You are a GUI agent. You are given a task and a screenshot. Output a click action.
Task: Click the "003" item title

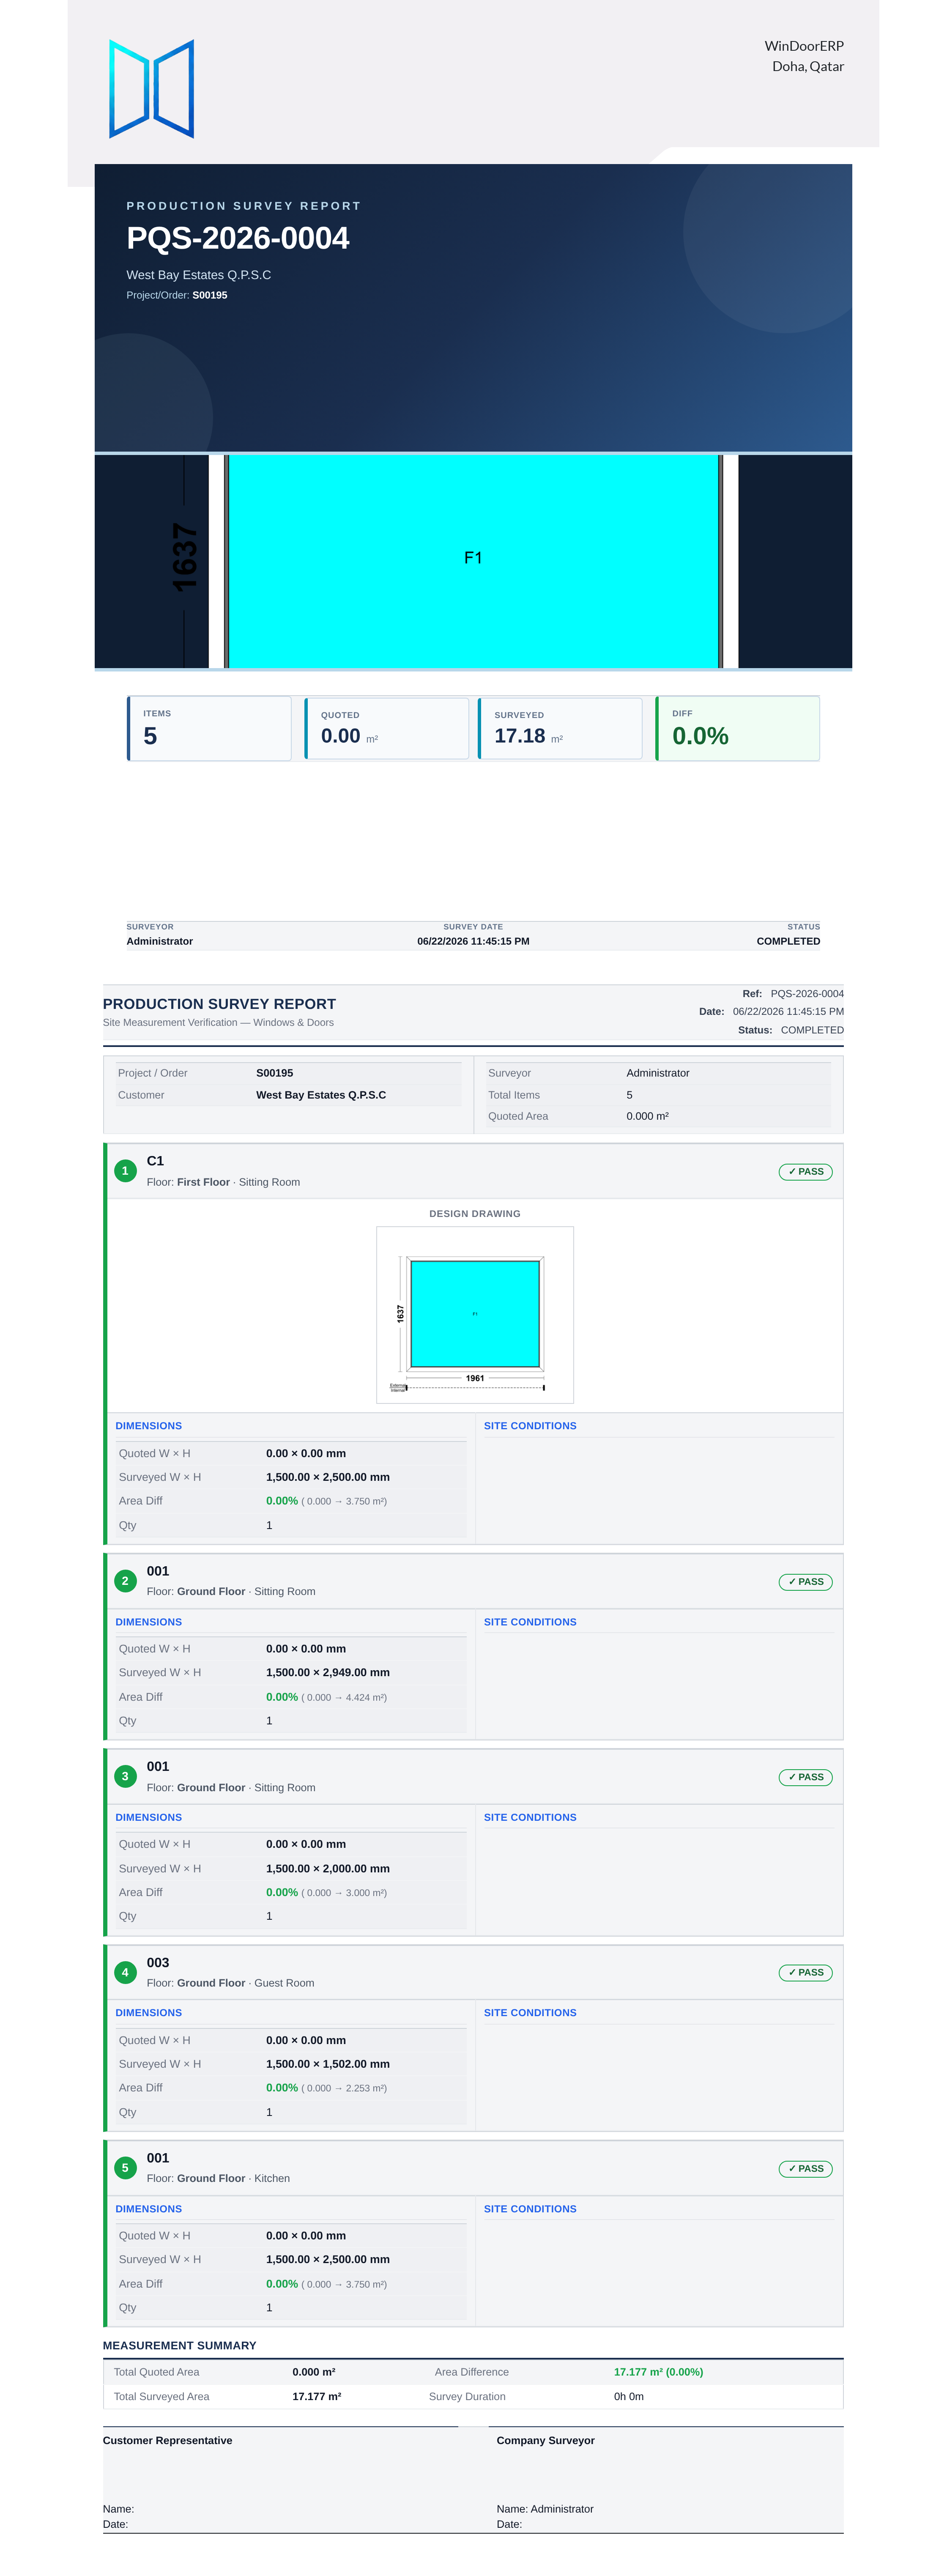158,1963
